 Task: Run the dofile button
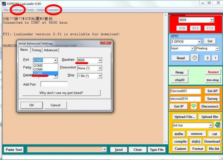click(x=179, y=134)
